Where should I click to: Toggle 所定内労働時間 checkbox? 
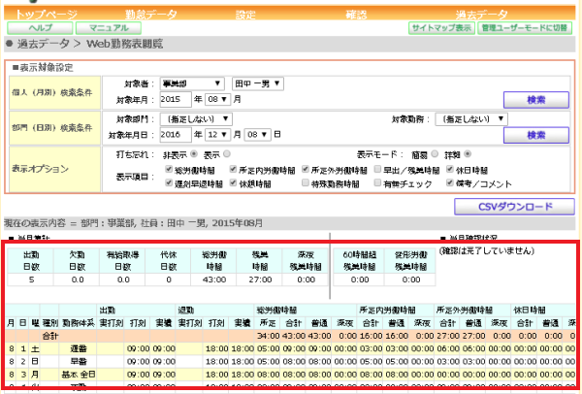click(233, 169)
